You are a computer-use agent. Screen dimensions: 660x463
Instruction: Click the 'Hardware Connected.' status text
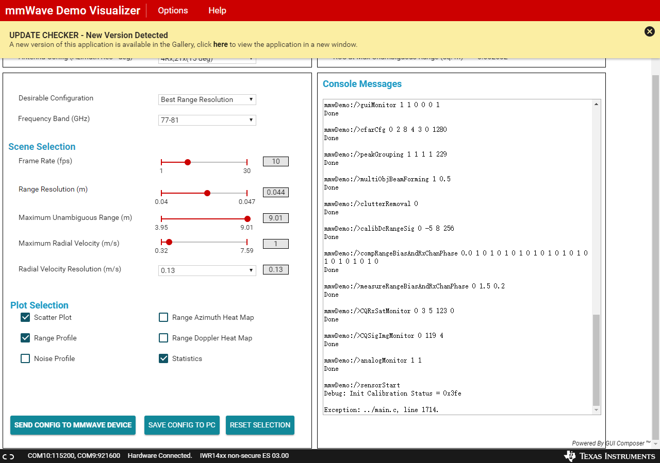(160, 456)
